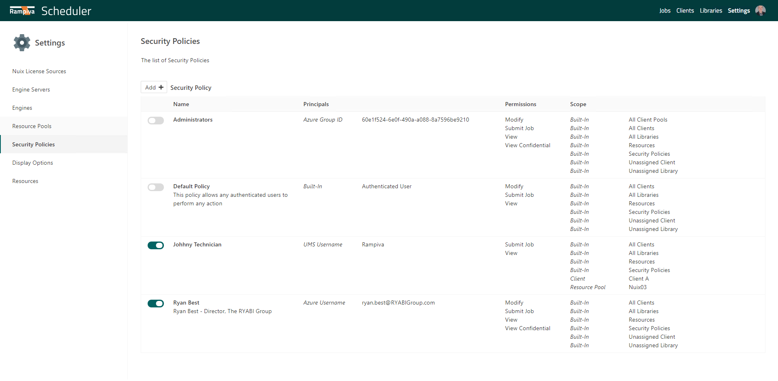The image size is (778, 381).
Task: Open Display Options in the sidebar
Action: (x=33, y=163)
